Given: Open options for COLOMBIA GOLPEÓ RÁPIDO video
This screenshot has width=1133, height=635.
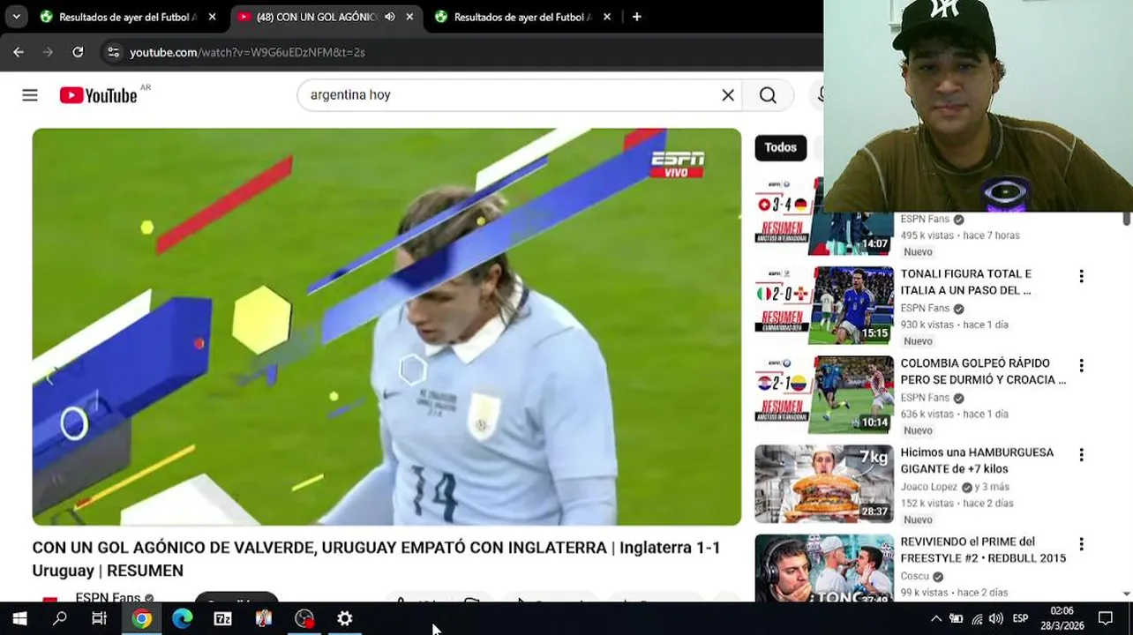Looking at the screenshot, I should [x=1081, y=365].
